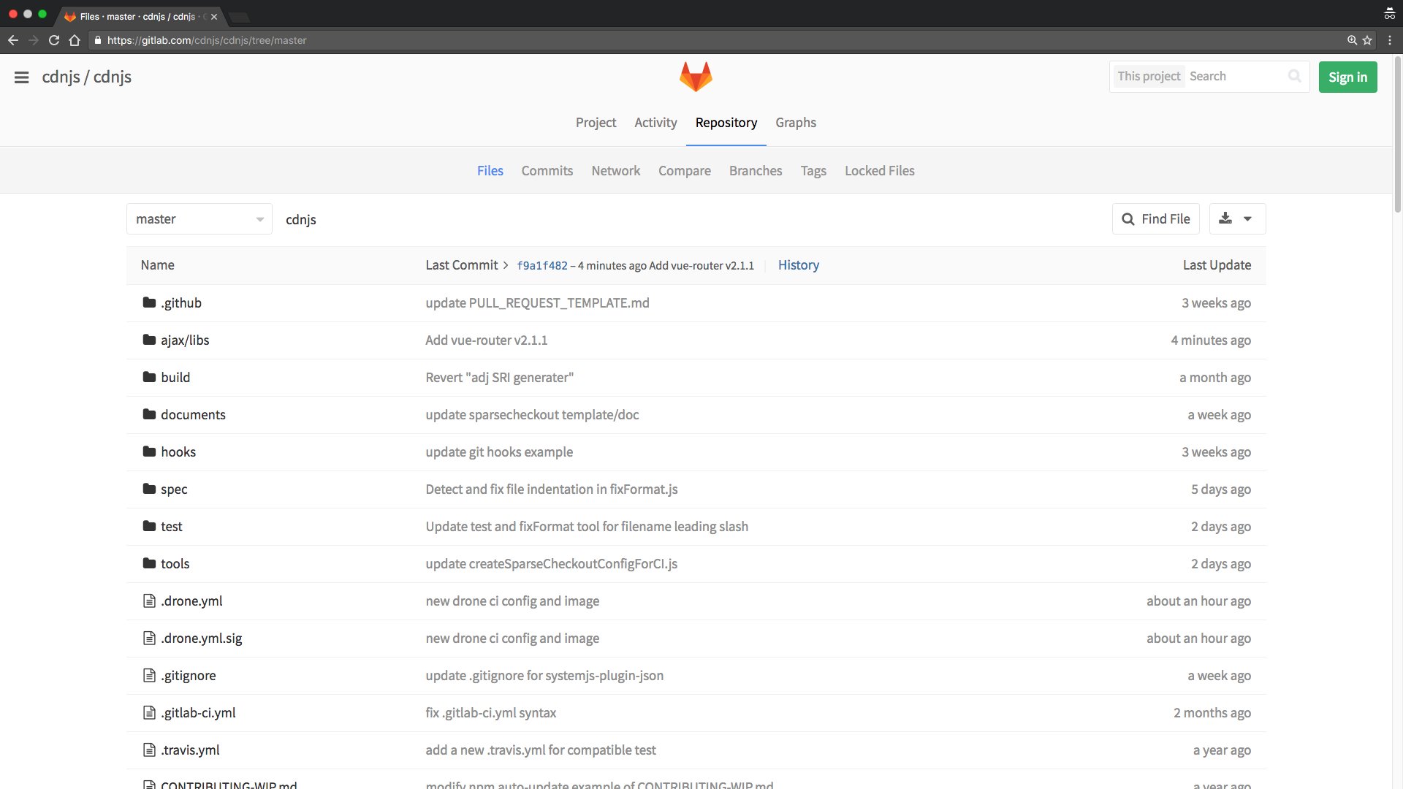Open the Commits sub-tab

547,171
